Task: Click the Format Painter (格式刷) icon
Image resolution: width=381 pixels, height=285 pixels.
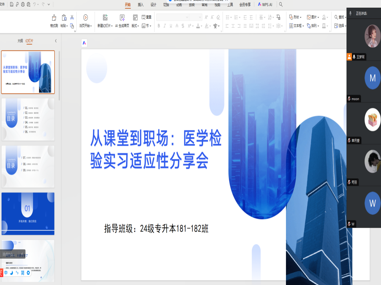Action: (54, 18)
